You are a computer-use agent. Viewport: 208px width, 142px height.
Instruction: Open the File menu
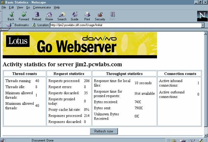[4, 7]
